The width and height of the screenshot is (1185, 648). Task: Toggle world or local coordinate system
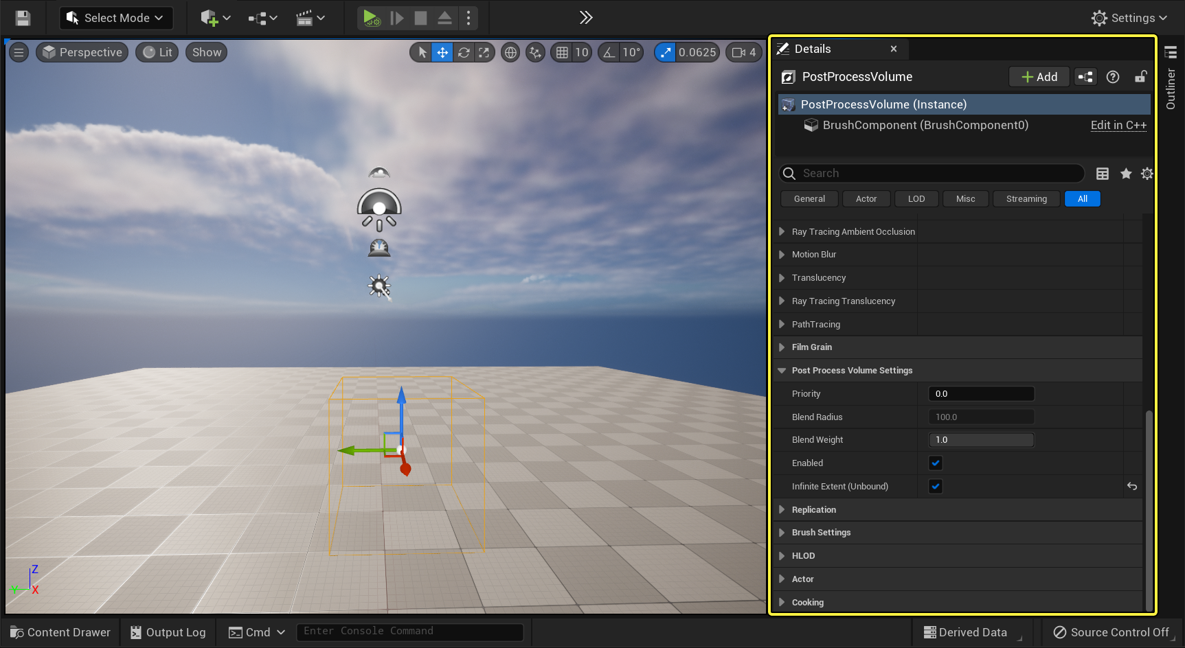510,52
